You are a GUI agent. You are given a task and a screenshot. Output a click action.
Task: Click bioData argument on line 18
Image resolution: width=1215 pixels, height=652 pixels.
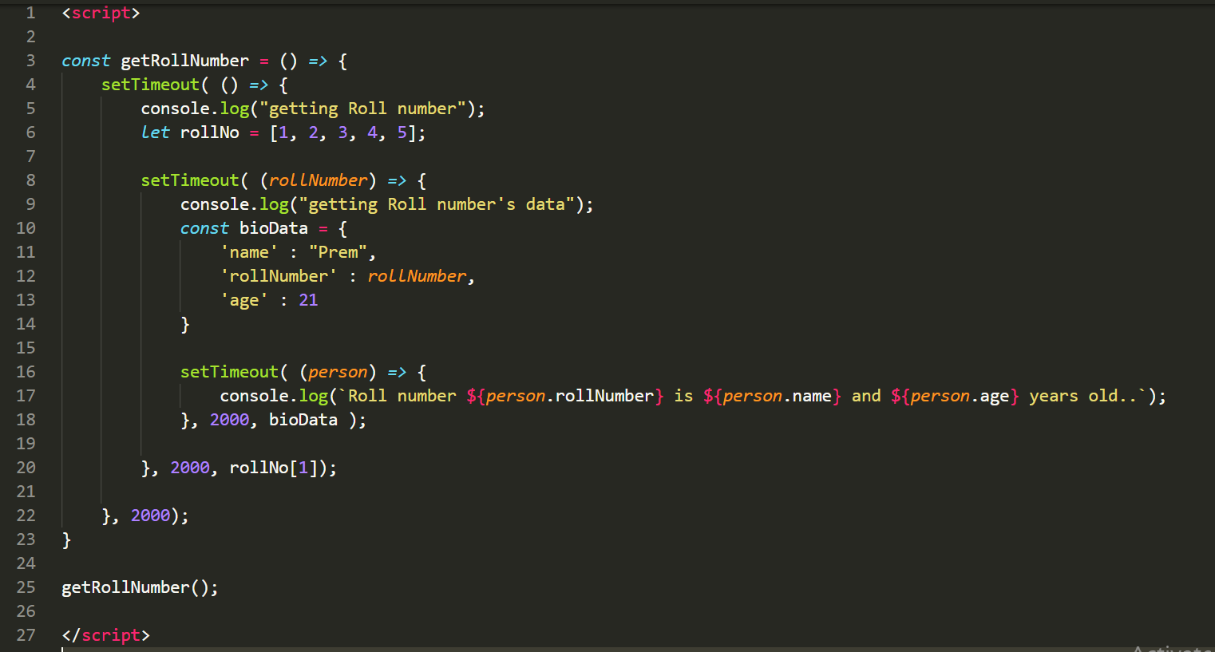[303, 420]
